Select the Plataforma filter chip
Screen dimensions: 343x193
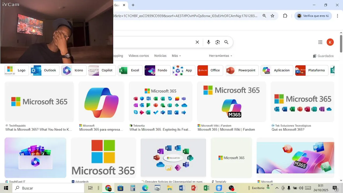[312, 70]
